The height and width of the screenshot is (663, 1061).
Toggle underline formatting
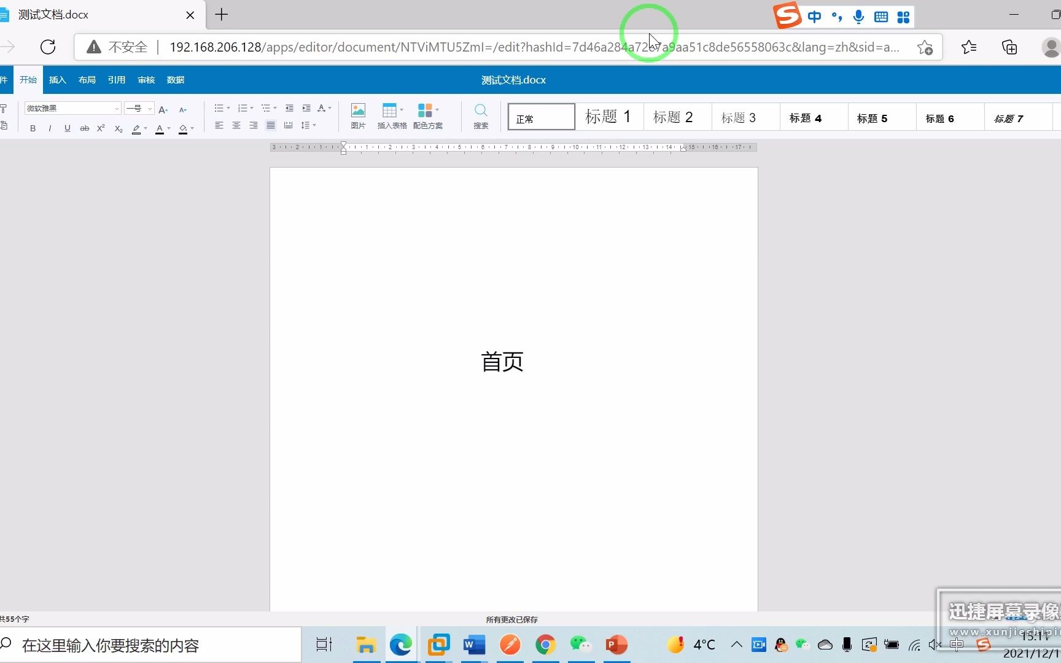tap(67, 128)
